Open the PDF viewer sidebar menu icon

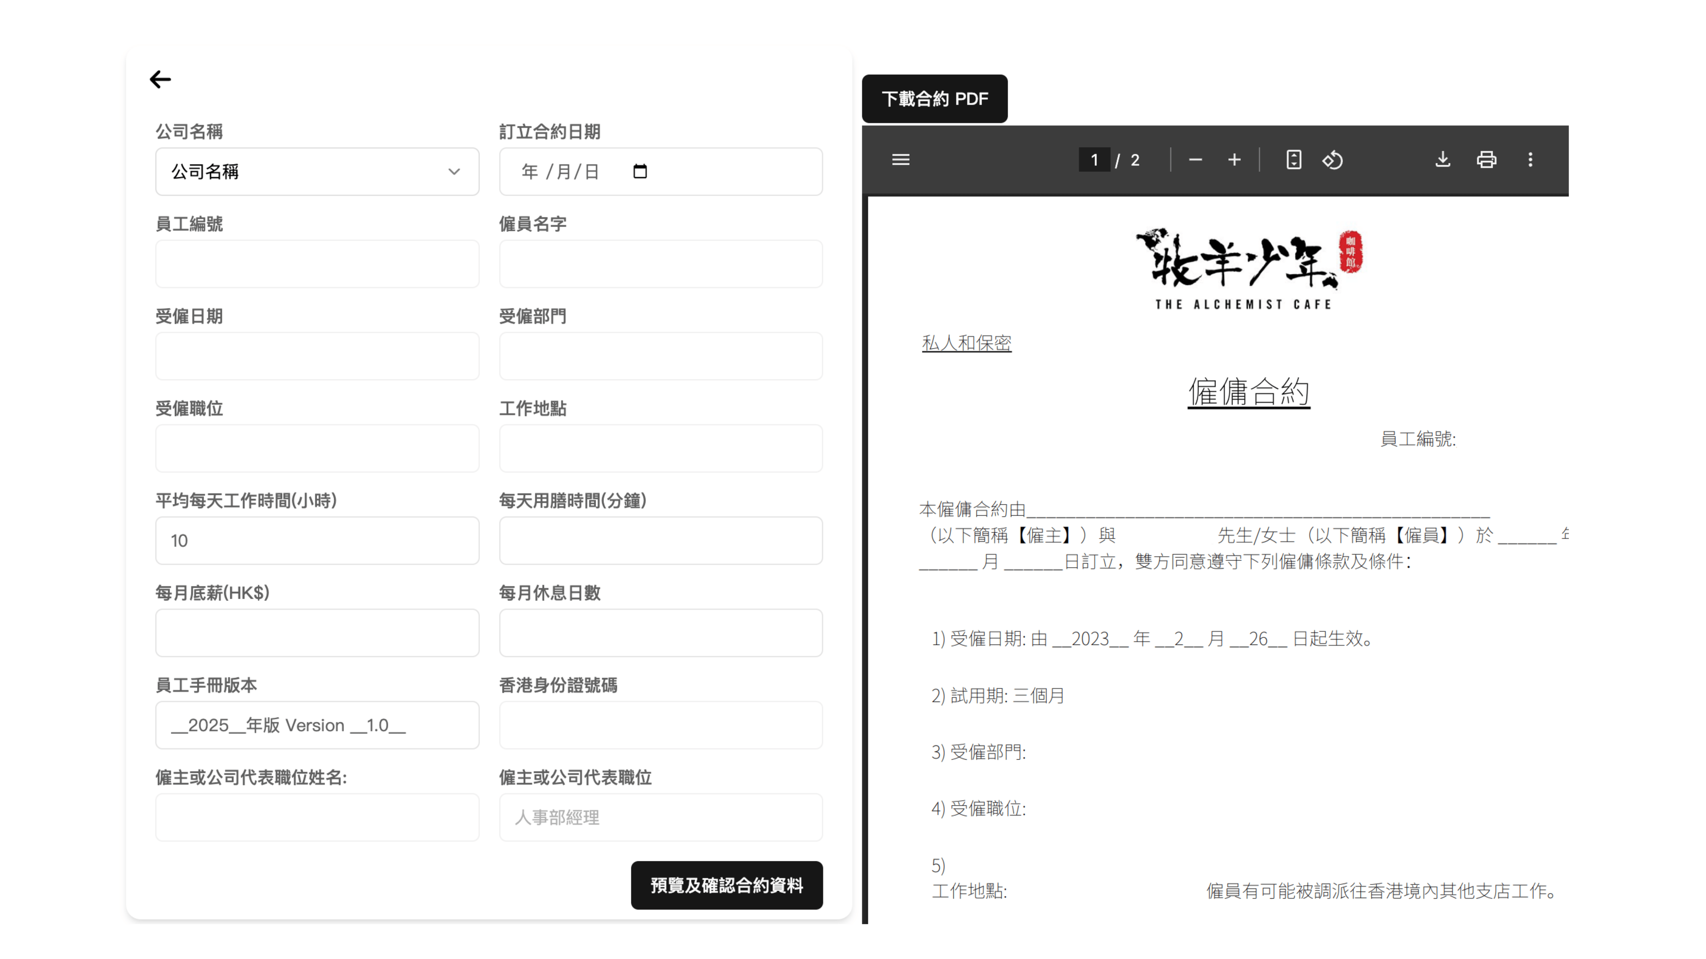(901, 159)
